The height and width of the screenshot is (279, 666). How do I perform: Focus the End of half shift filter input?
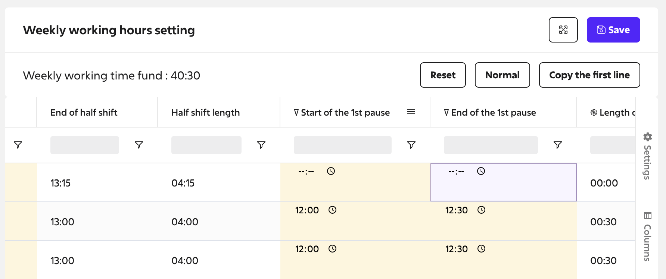coord(85,145)
